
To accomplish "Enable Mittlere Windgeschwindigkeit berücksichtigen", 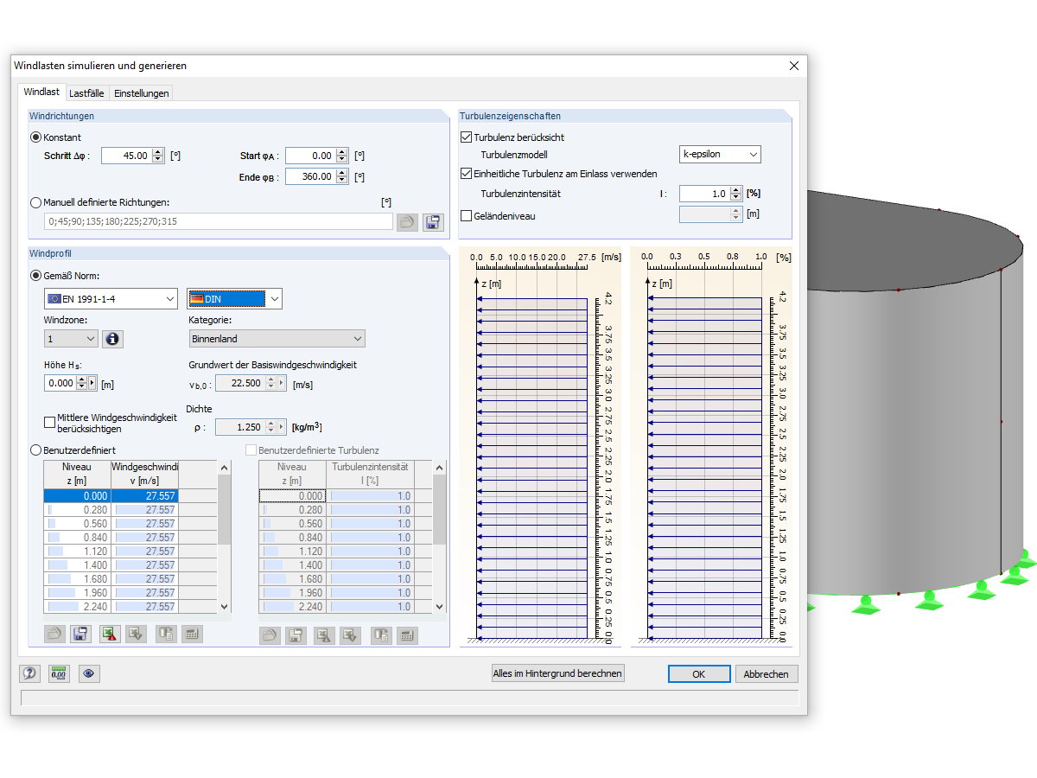I will (x=48, y=422).
